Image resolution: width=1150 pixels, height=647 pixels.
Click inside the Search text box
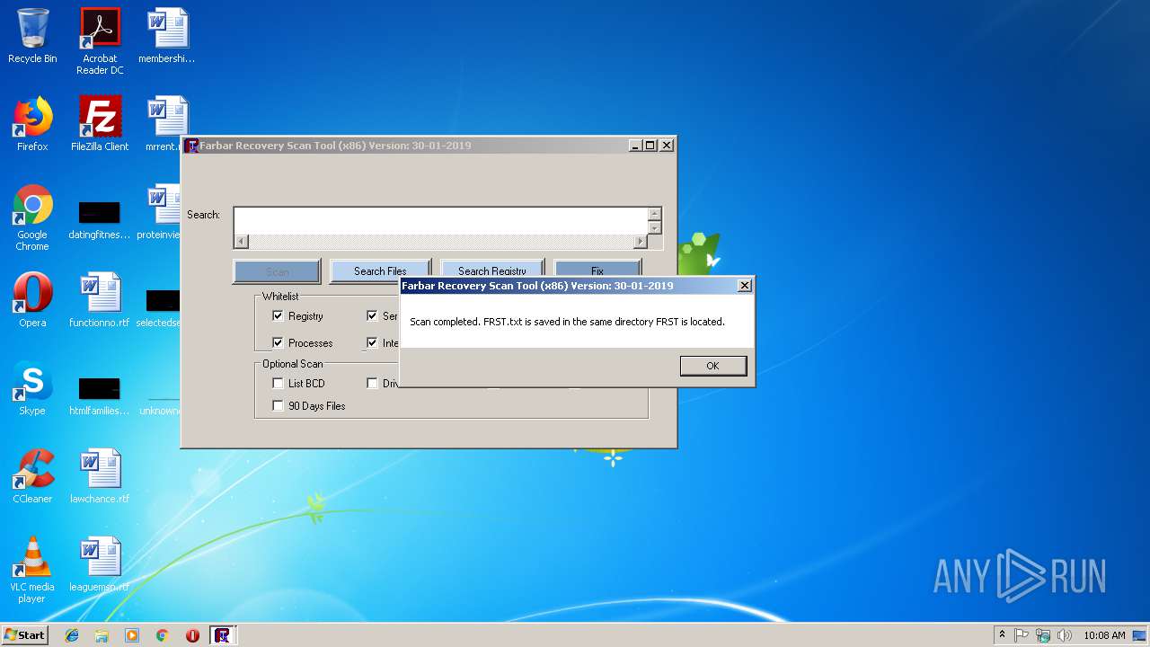coord(440,221)
